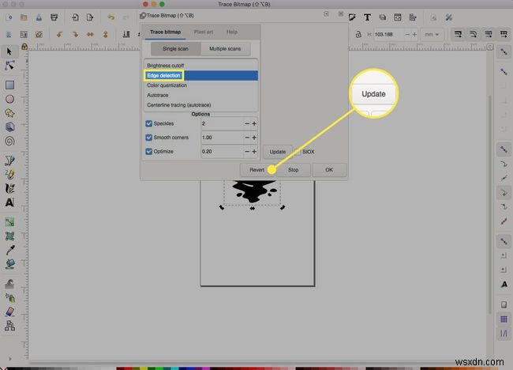513x370 pixels.
Task: Switch to the Help tab
Action: [232, 32]
